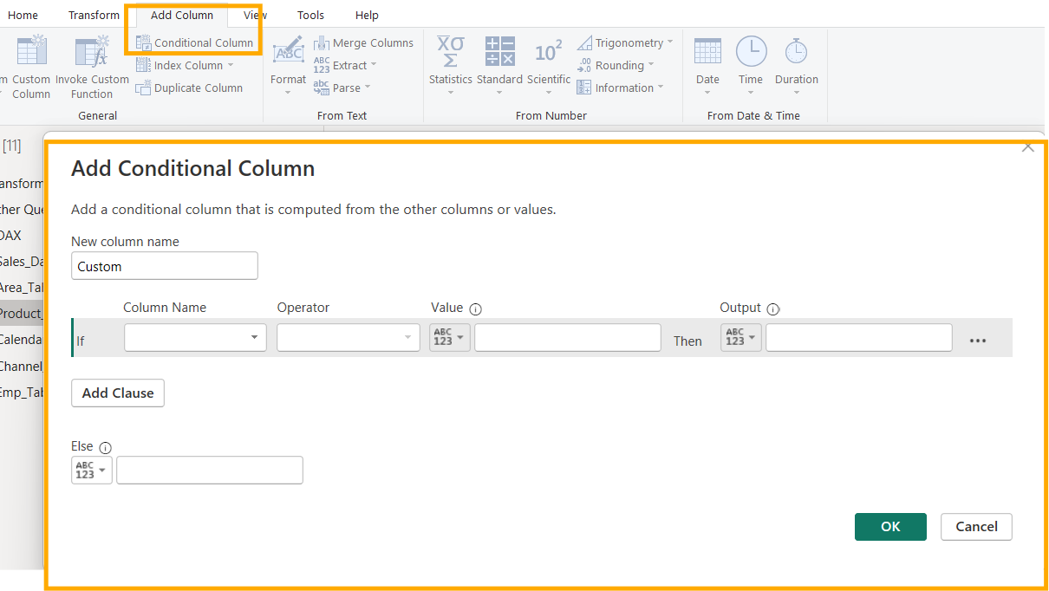Open the Value type selector
This screenshot has width=1049, height=591.
(450, 338)
